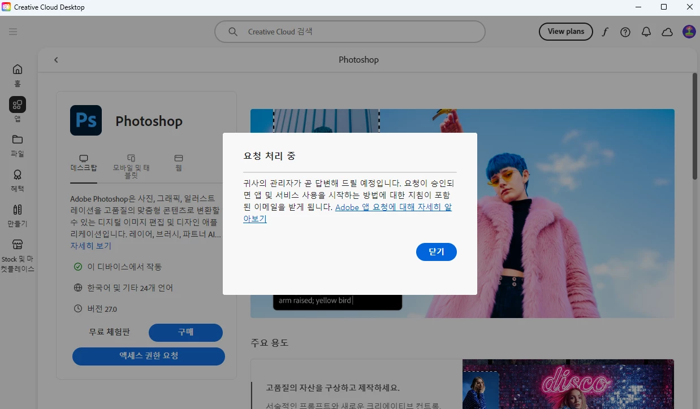Click the 무료 체험판 button
Screen dimensions: 700x409
(x=109, y=332)
